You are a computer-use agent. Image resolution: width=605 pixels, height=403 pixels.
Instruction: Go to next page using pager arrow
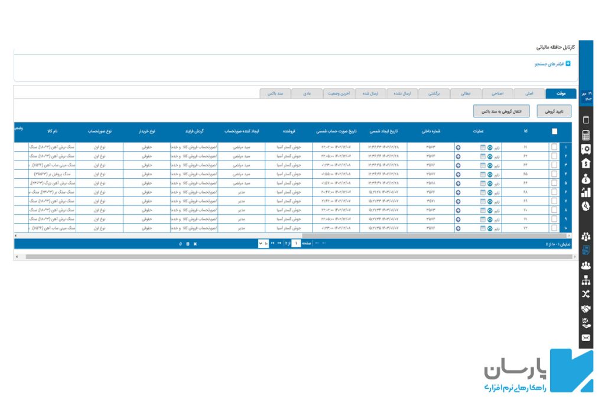[279, 244]
